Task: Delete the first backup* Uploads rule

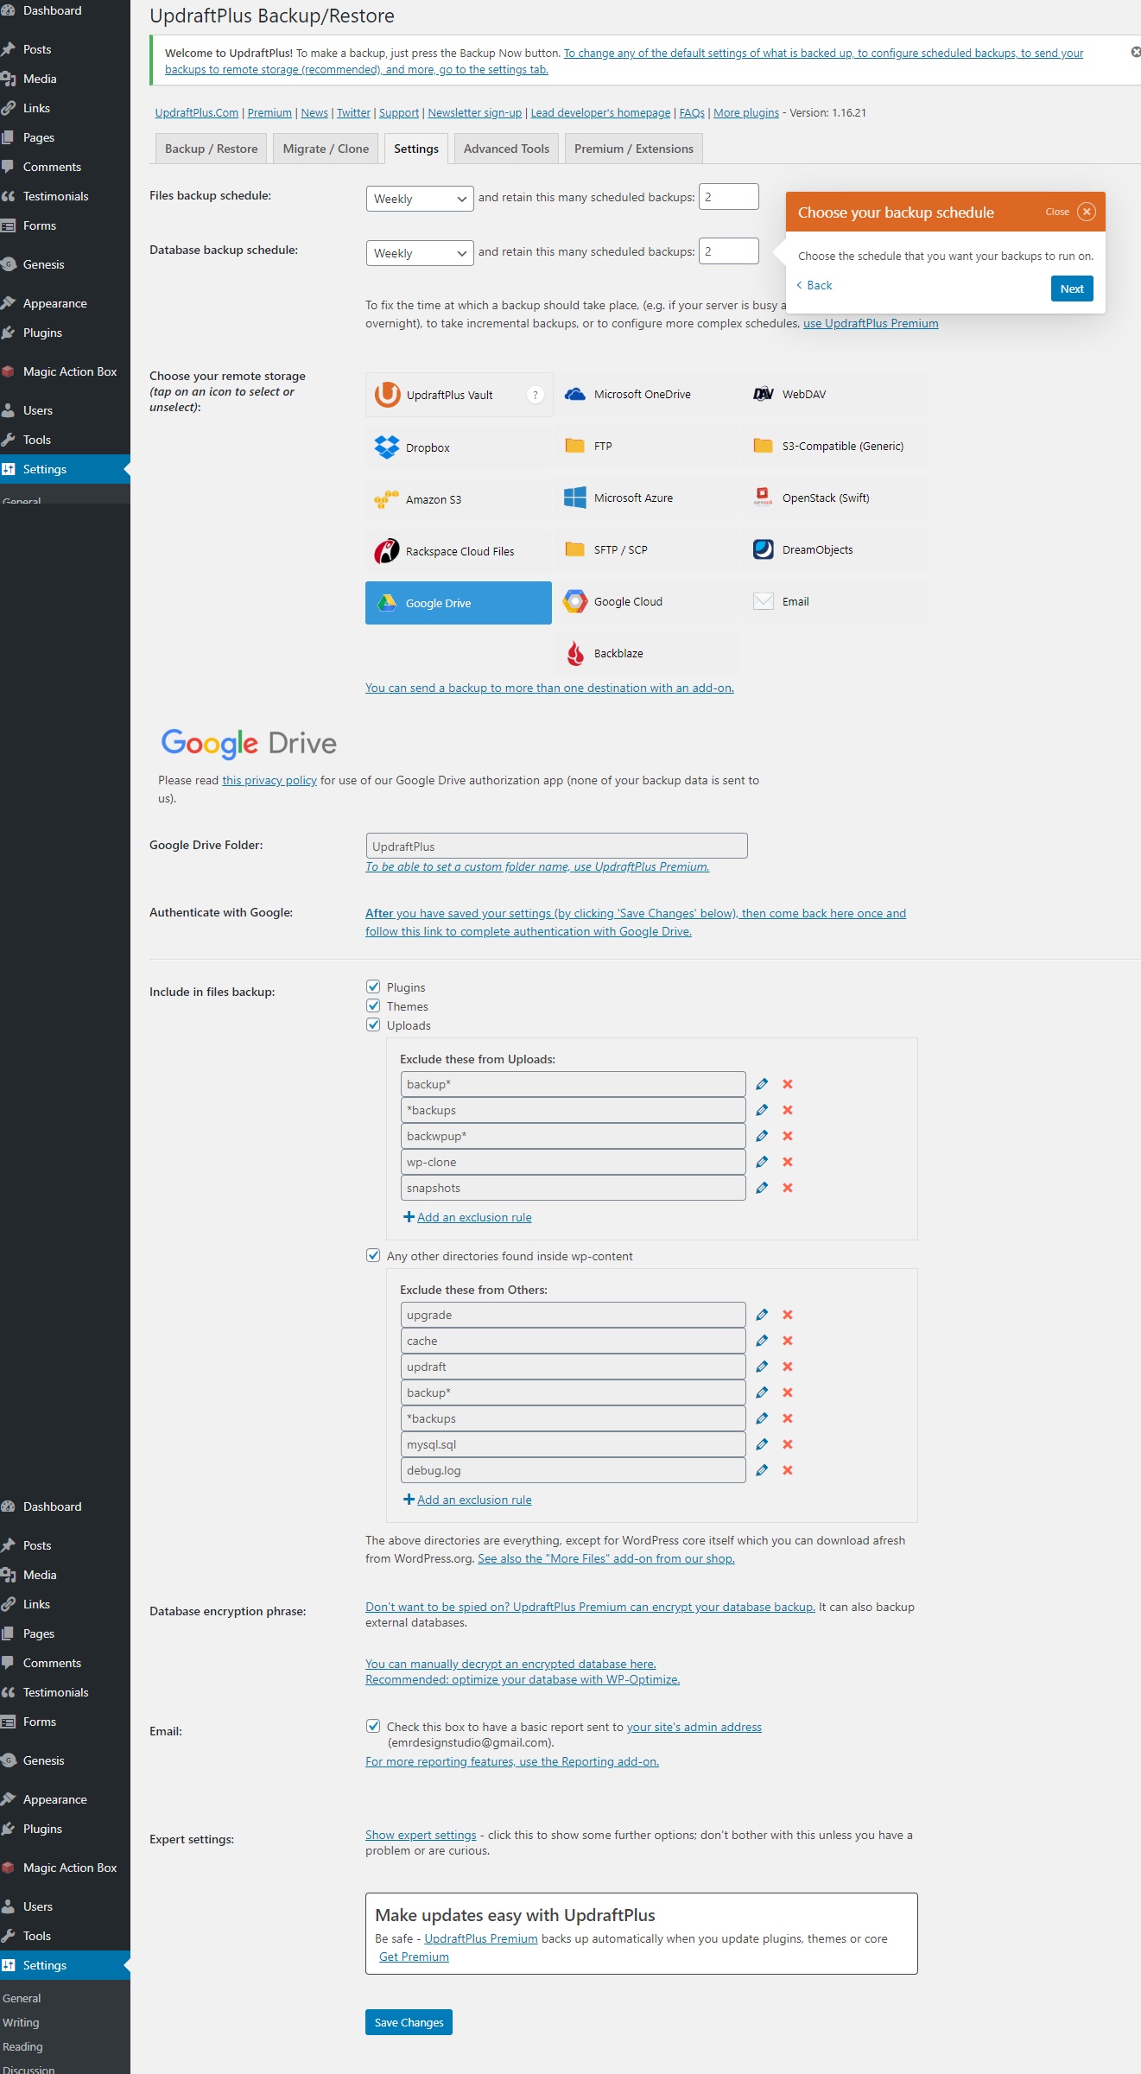Action: pyautogui.click(x=788, y=1084)
